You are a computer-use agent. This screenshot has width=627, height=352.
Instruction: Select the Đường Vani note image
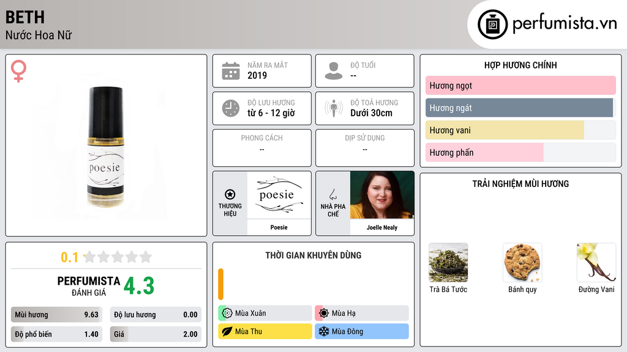click(x=596, y=263)
